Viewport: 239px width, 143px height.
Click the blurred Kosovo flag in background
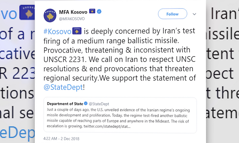[x=27, y=12]
